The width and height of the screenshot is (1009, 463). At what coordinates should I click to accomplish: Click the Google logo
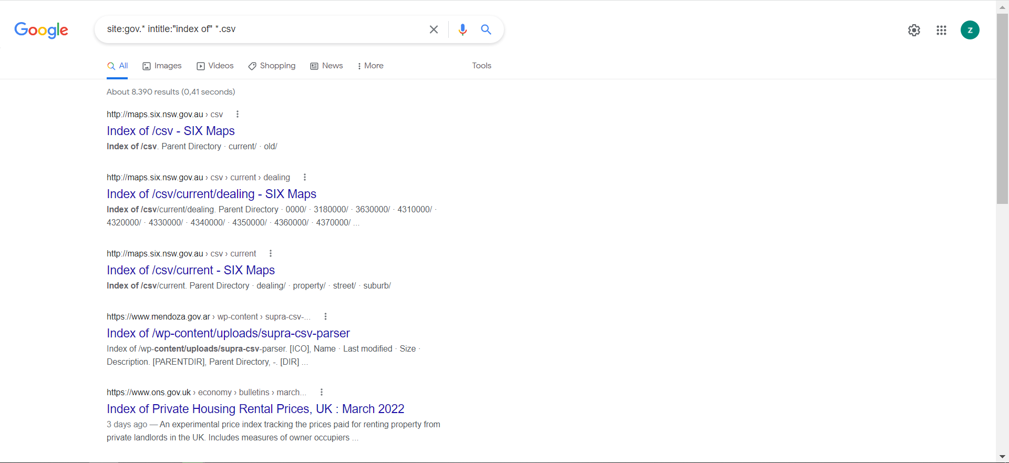click(41, 30)
